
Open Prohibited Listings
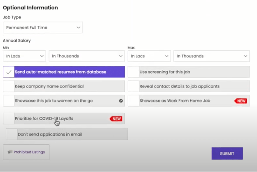[x=26, y=152]
